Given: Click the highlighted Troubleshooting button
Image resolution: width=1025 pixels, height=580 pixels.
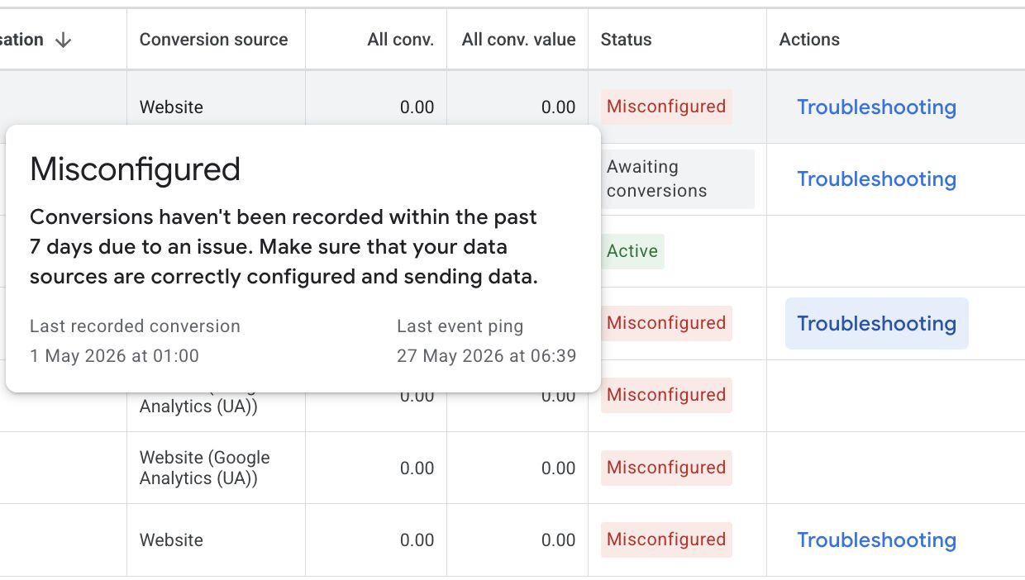Looking at the screenshot, I should [x=876, y=323].
